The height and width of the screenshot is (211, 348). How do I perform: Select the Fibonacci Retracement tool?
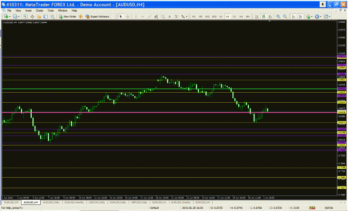(x=163, y=17)
